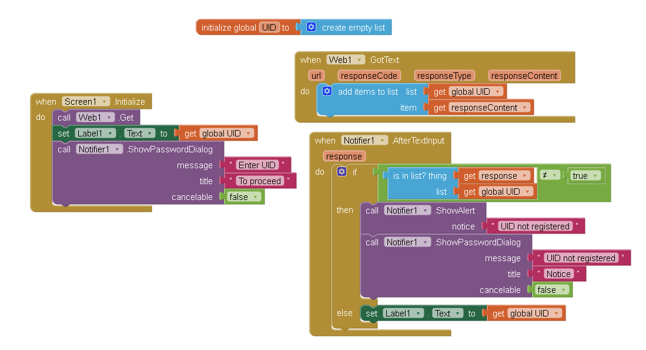
Task: Open Notifier1 dropdown in AfterTextInput event
Action: coord(382,141)
